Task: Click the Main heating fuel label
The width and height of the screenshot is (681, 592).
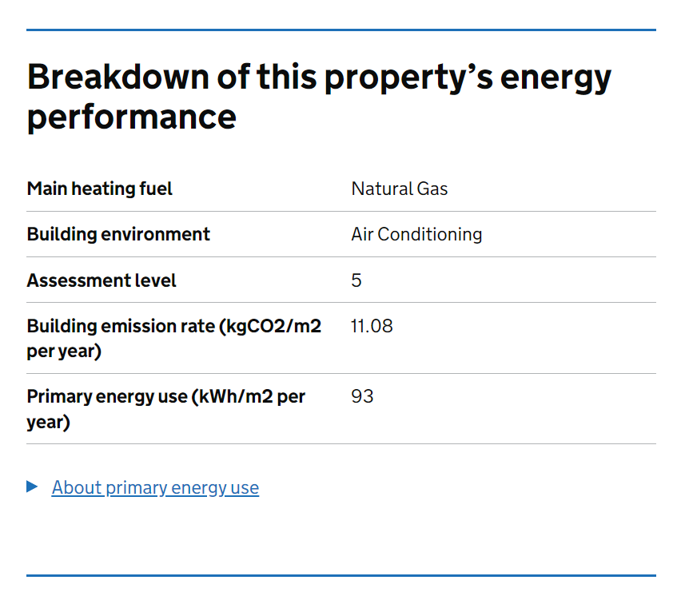Action: (x=99, y=189)
